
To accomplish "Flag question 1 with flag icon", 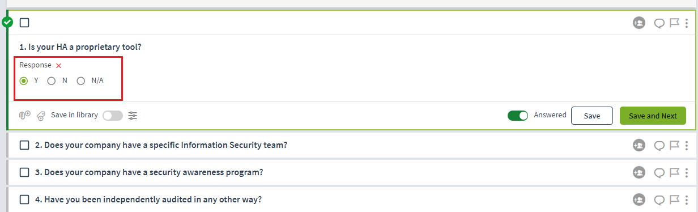I will point(674,23).
